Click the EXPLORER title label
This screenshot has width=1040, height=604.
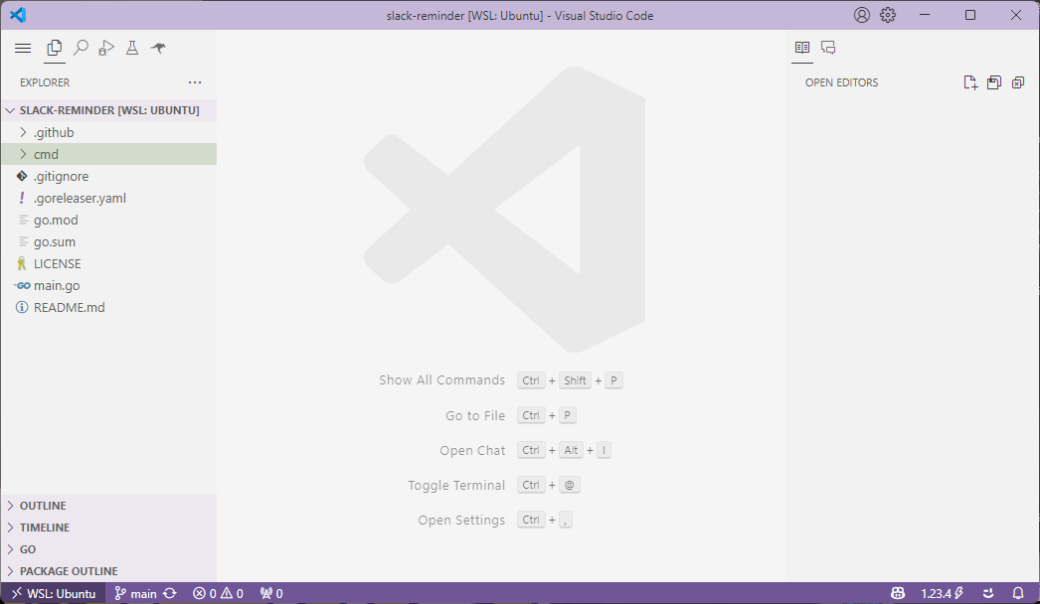click(x=45, y=82)
